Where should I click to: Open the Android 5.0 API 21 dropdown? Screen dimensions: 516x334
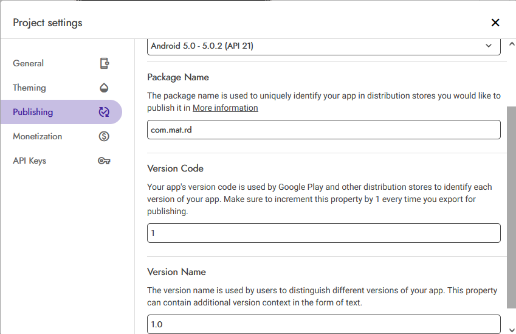324,46
